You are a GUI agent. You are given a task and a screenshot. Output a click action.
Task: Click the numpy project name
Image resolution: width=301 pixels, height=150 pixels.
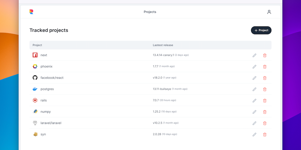click(46, 112)
